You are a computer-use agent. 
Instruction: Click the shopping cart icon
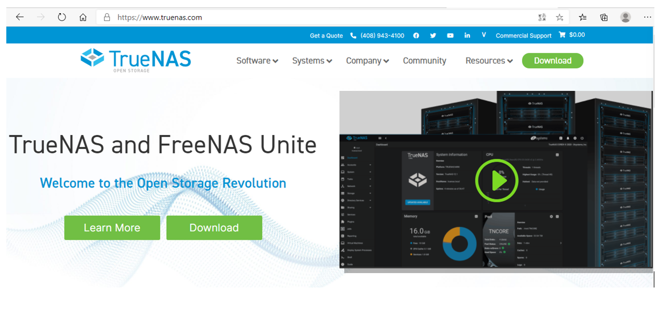click(x=562, y=35)
